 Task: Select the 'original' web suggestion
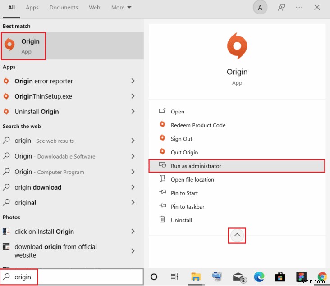[x=72, y=203]
